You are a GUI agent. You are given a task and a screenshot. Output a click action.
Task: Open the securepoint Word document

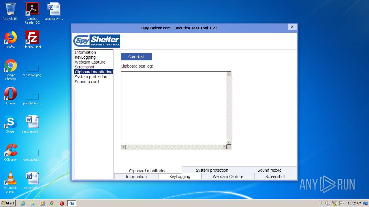click(32, 124)
